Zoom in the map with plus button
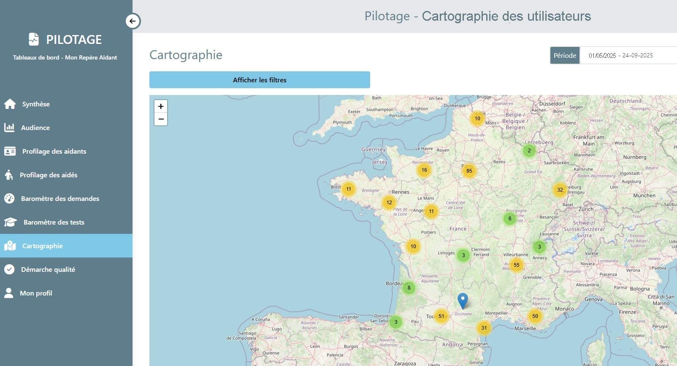This screenshot has width=677, height=366. (161, 106)
